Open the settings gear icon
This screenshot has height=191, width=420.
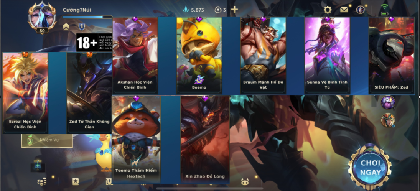tap(327, 10)
